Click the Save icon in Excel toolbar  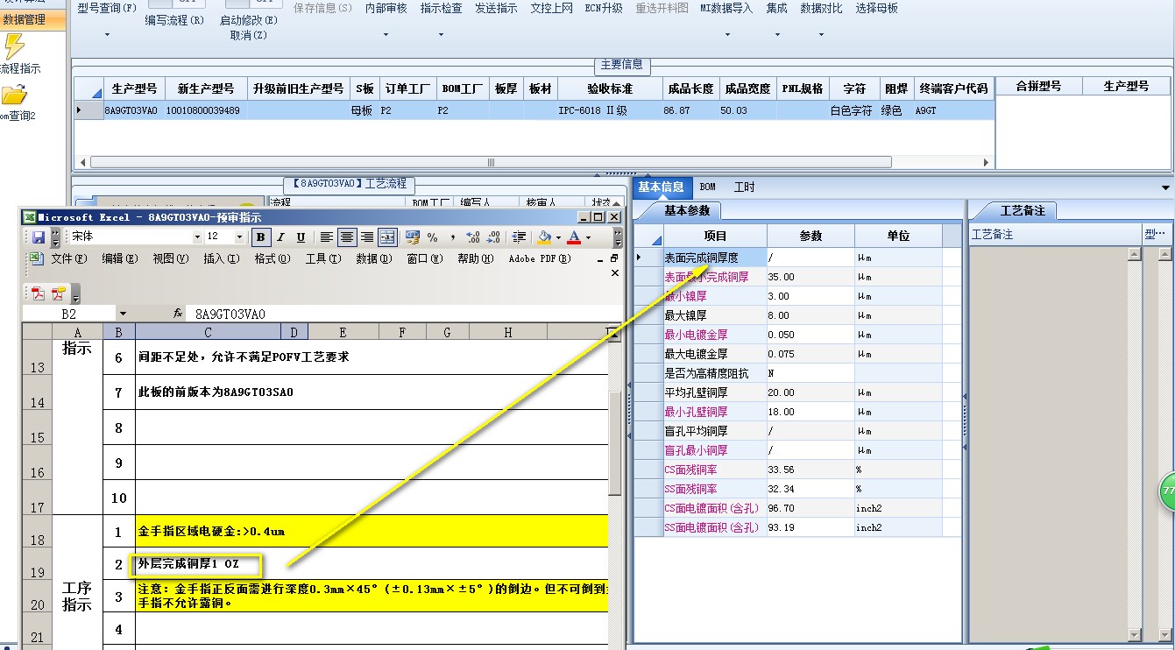click(39, 237)
